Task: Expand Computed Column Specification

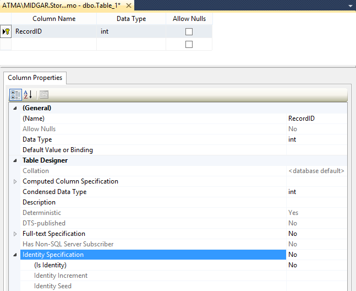Action: pyautogui.click(x=15, y=181)
